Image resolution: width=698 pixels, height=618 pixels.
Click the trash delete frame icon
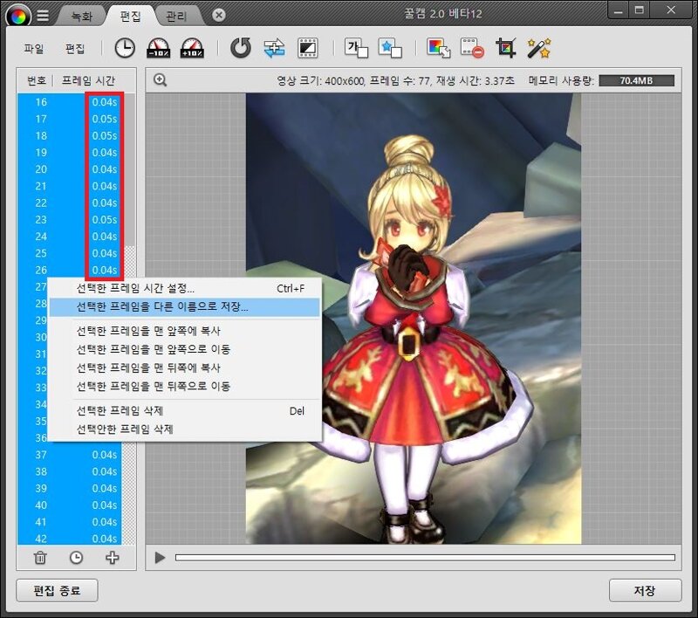tap(40, 558)
